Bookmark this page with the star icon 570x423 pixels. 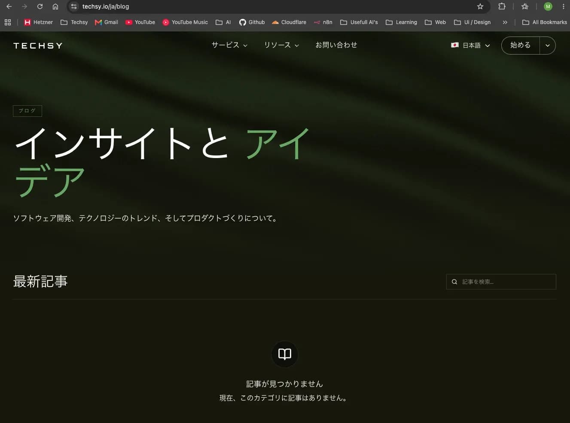pyautogui.click(x=480, y=6)
